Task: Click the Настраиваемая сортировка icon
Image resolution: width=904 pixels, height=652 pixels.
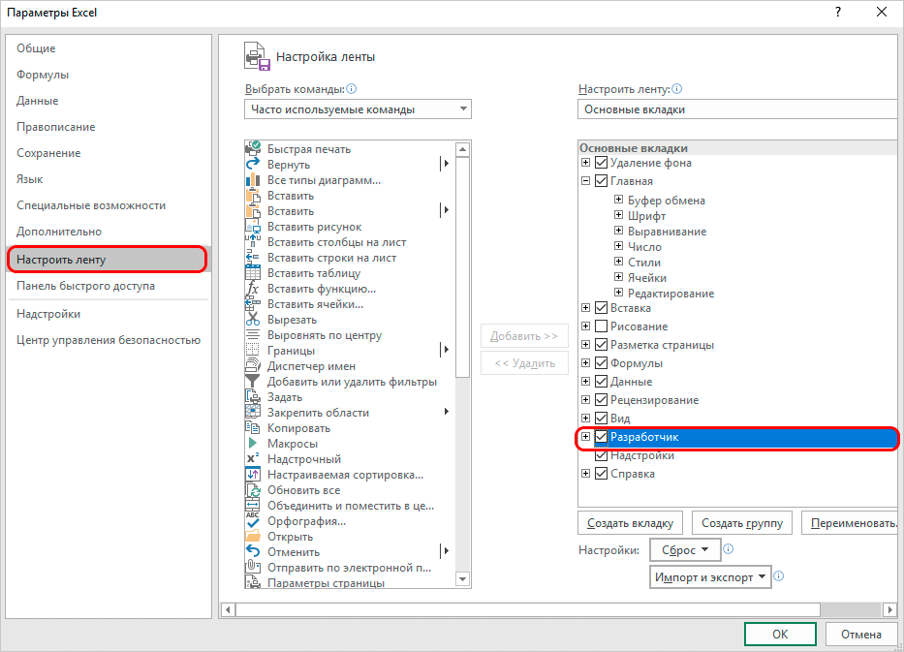Action: tap(253, 475)
